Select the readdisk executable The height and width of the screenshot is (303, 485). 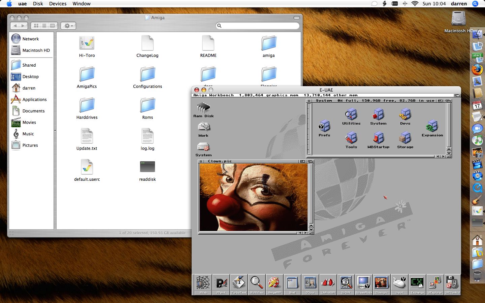[x=148, y=170]
